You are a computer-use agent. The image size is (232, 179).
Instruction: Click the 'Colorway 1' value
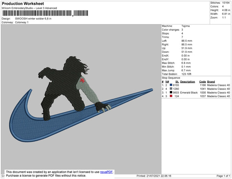point(22,22)
